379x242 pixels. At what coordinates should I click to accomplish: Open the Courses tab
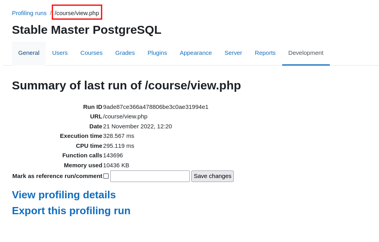91,53
